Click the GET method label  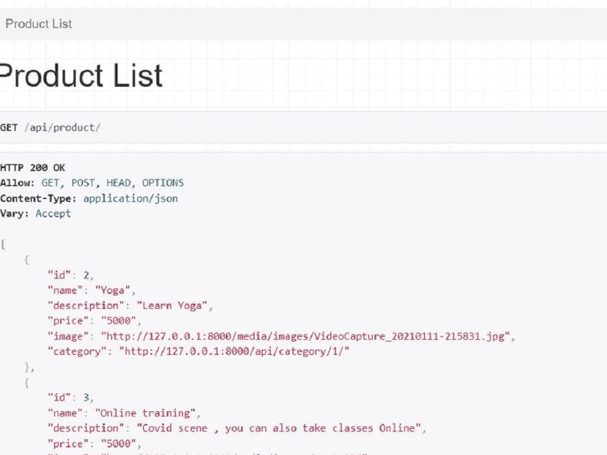pos(9,128)
